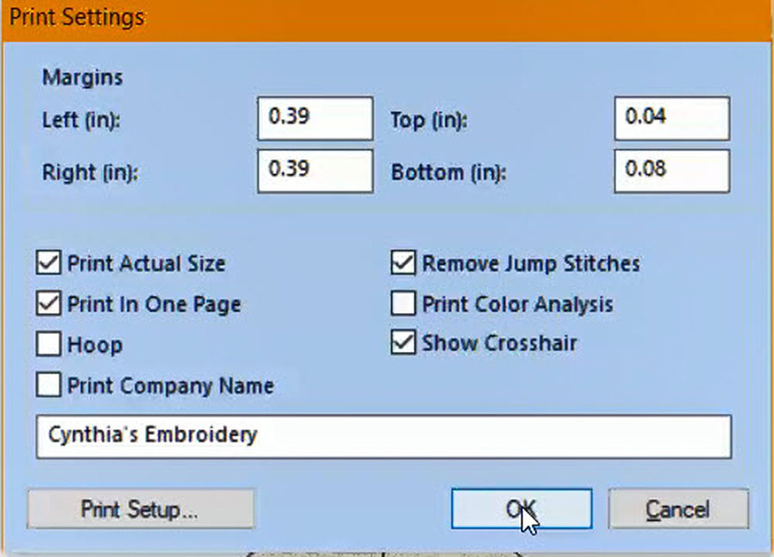Turn off Show Crosshair option

click(x=402, y=343)
